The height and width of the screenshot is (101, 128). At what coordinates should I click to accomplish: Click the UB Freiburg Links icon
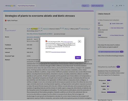pos(10,6)
